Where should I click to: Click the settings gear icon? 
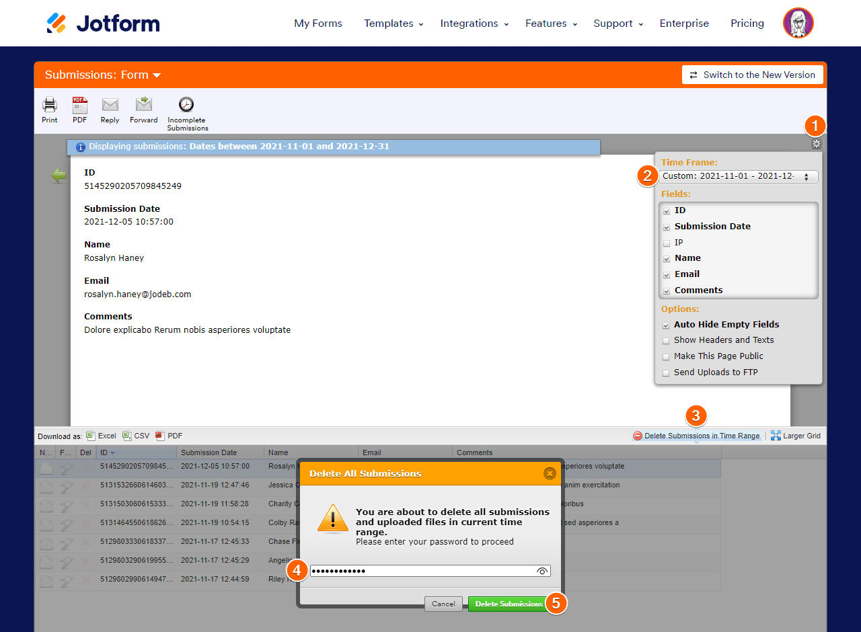click(817, 143)
